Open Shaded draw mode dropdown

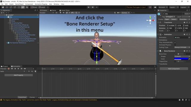[x=47, y=13]
